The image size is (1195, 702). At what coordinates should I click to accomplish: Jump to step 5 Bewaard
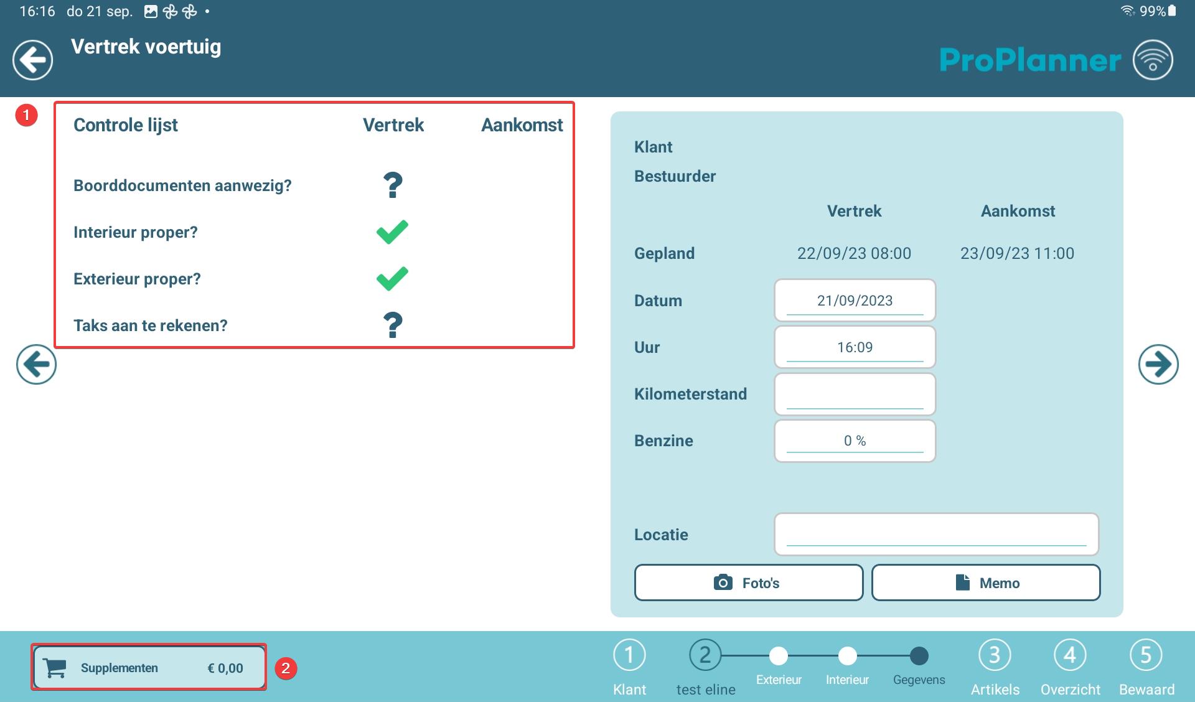click(1146, 655)
